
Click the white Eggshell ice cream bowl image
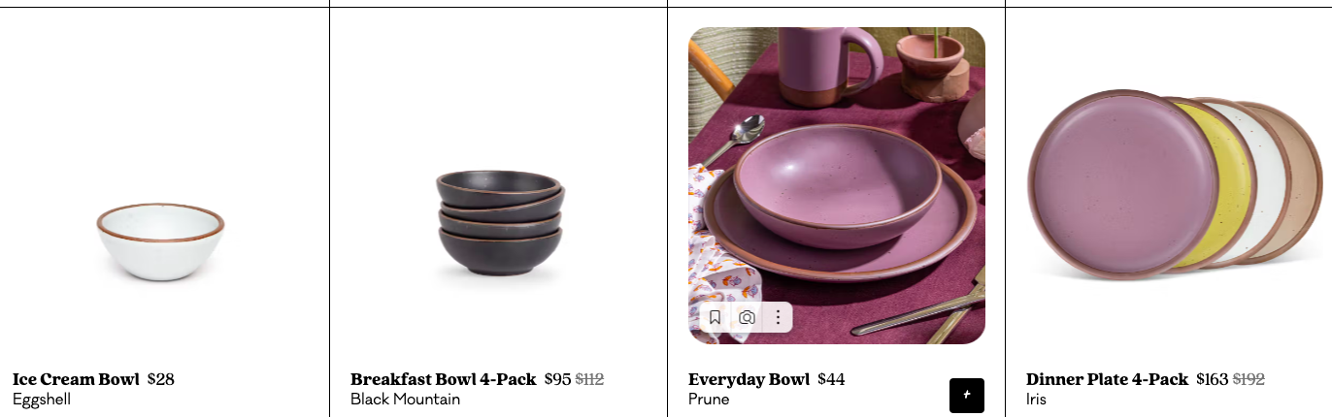coord(160,241)
